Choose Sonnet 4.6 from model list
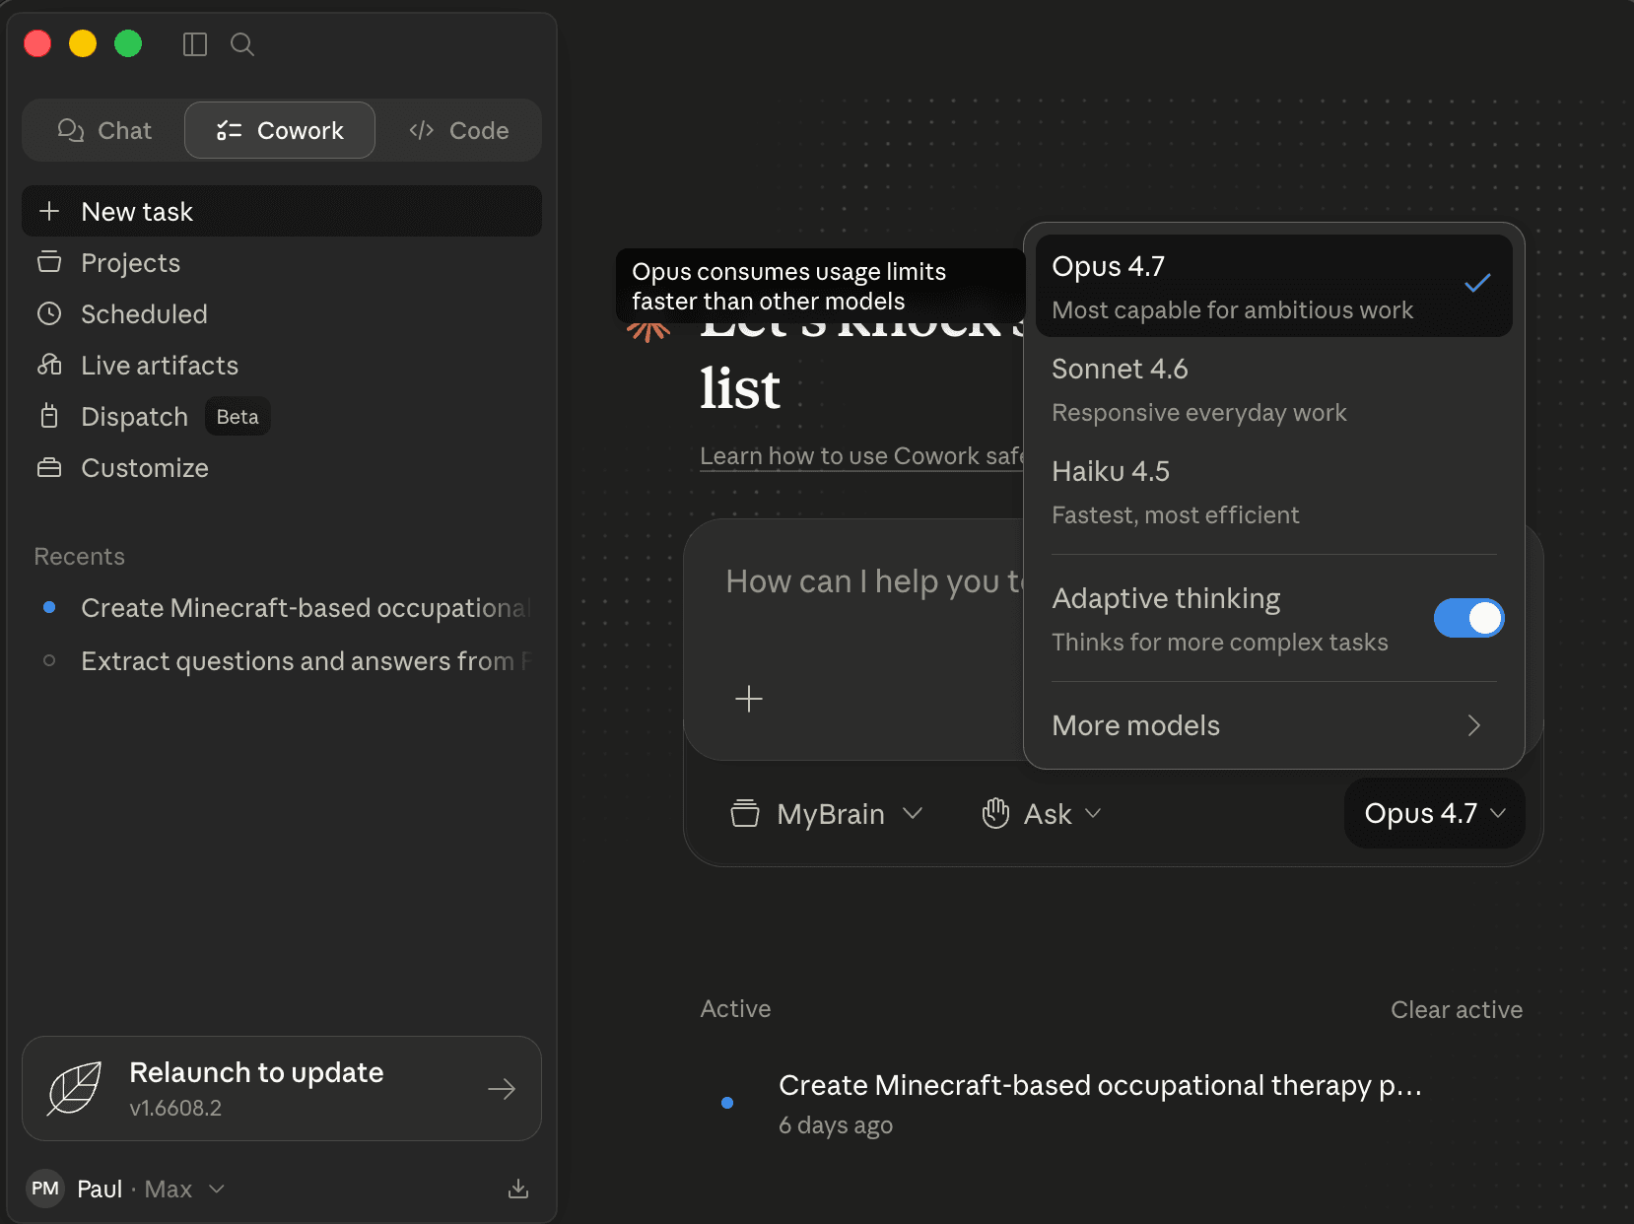The height and width of the screenshot is (1224, 1634). 1274,389
